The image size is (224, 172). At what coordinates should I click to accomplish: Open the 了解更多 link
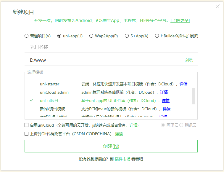click(x=180, y=20)
